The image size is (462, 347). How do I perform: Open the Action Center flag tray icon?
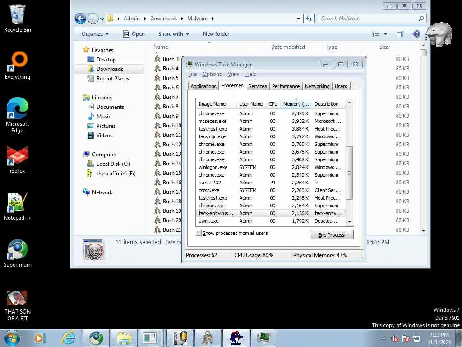406,339
